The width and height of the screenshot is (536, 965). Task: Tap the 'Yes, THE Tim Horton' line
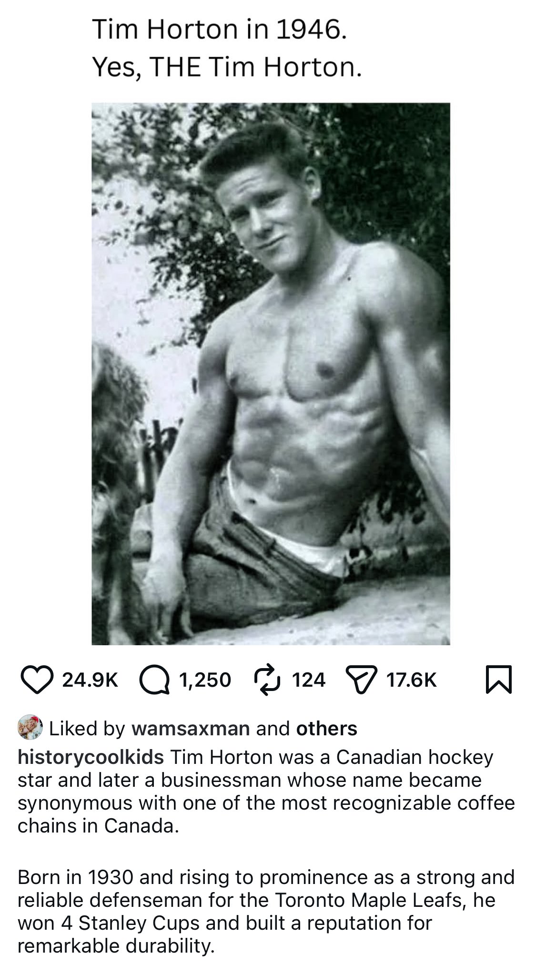(227, 68)
